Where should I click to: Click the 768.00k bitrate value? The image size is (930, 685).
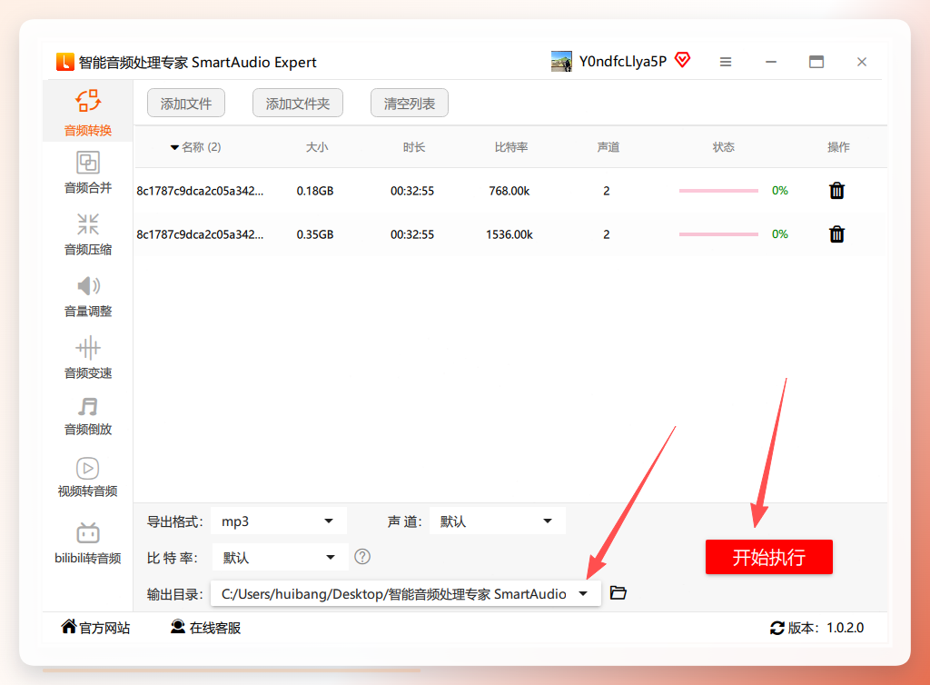click(510, 191)
